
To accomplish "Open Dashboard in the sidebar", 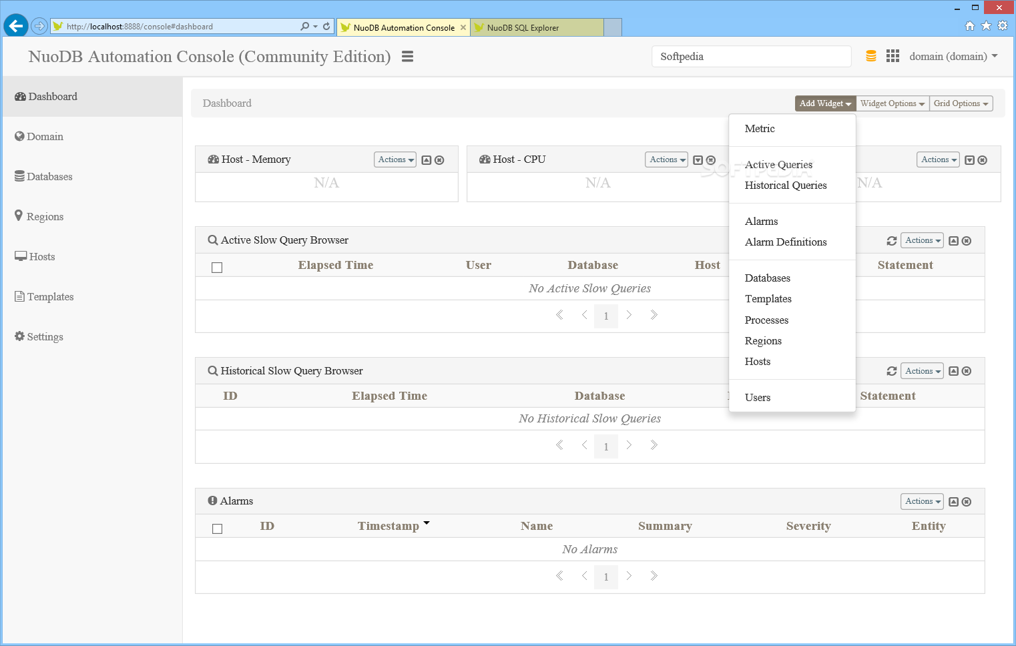I will 92,97.
